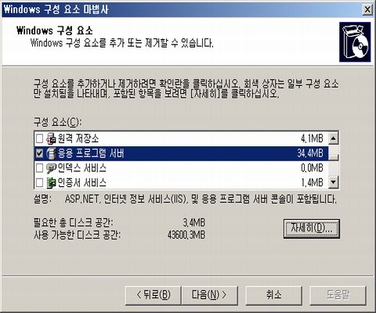Click the software box and CD icon

pos(355,42)
